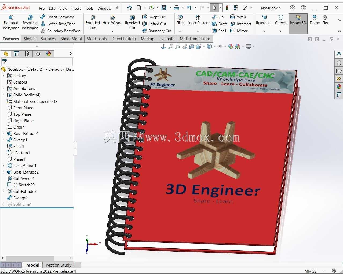
Task: Choose Swept Boss/Base feature
Action: (x=57, y=17)
